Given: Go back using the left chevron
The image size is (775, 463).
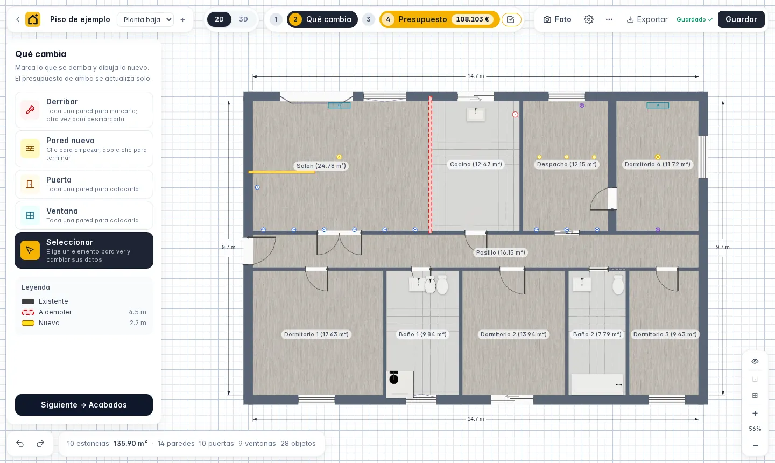Looking at the screenshot, I should 18,19.
